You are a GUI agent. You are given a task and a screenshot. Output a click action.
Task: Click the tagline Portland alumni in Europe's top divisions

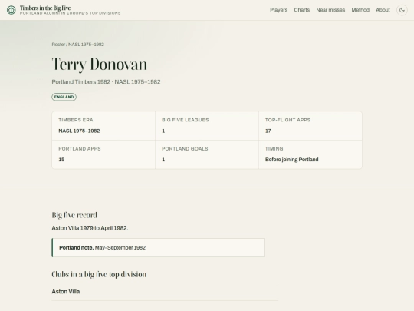click(71, 13)
